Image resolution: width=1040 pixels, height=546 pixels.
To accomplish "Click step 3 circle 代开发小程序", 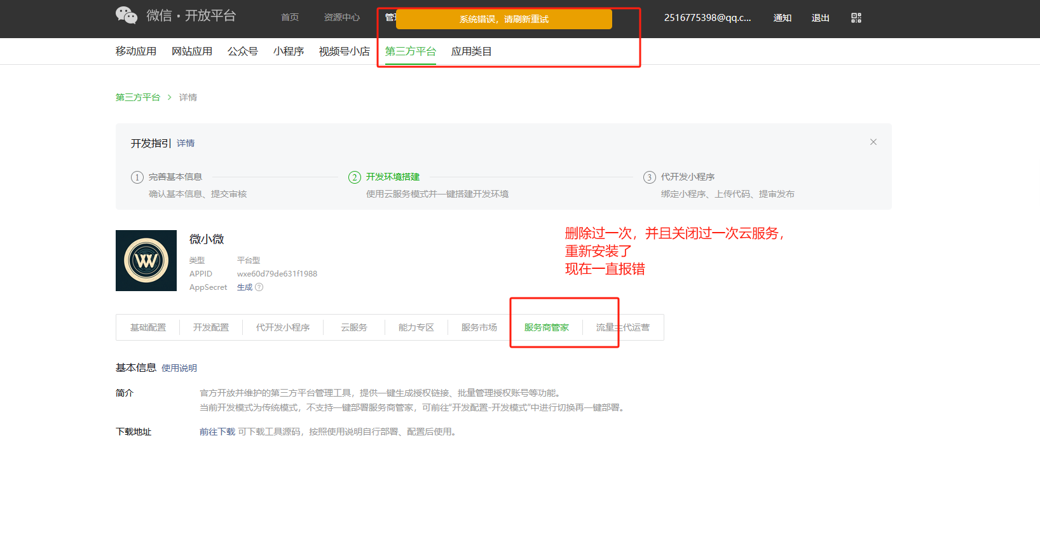I will (x=650, y=177).
